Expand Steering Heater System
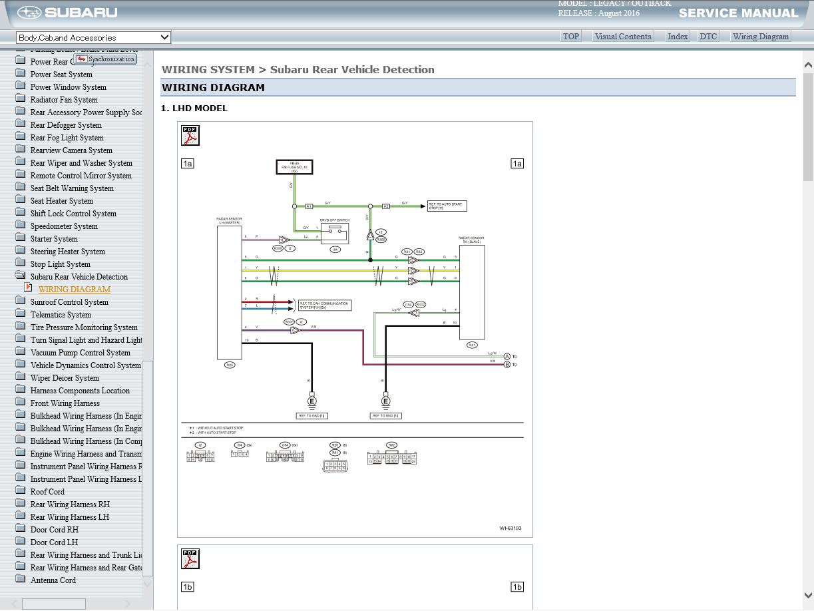The image size is (814, 611). [67, 252]
